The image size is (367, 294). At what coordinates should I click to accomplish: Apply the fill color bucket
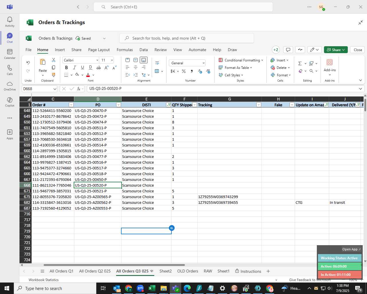click(77, 75)
